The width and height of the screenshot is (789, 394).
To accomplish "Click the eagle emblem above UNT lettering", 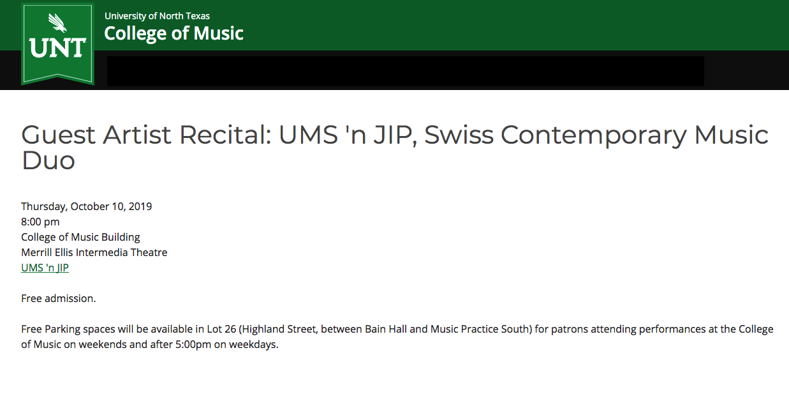I will click(x=57, y=24).
